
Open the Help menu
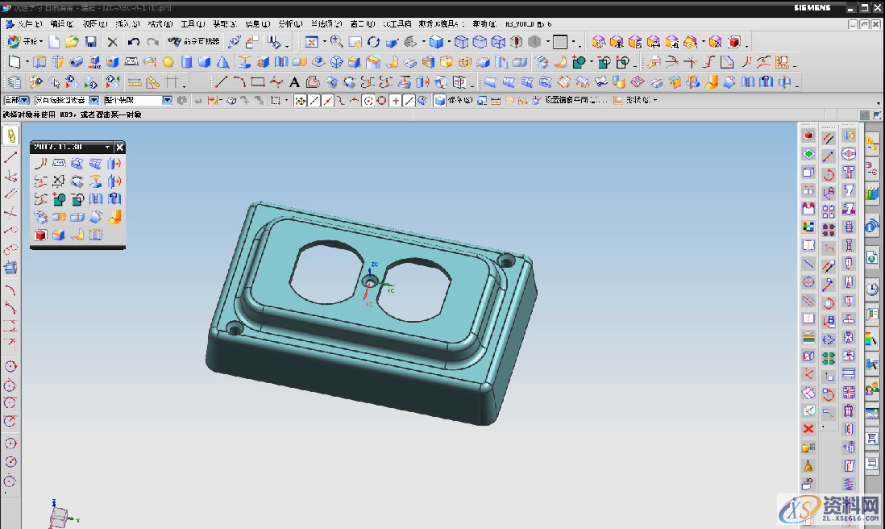[x=484, y=24]
